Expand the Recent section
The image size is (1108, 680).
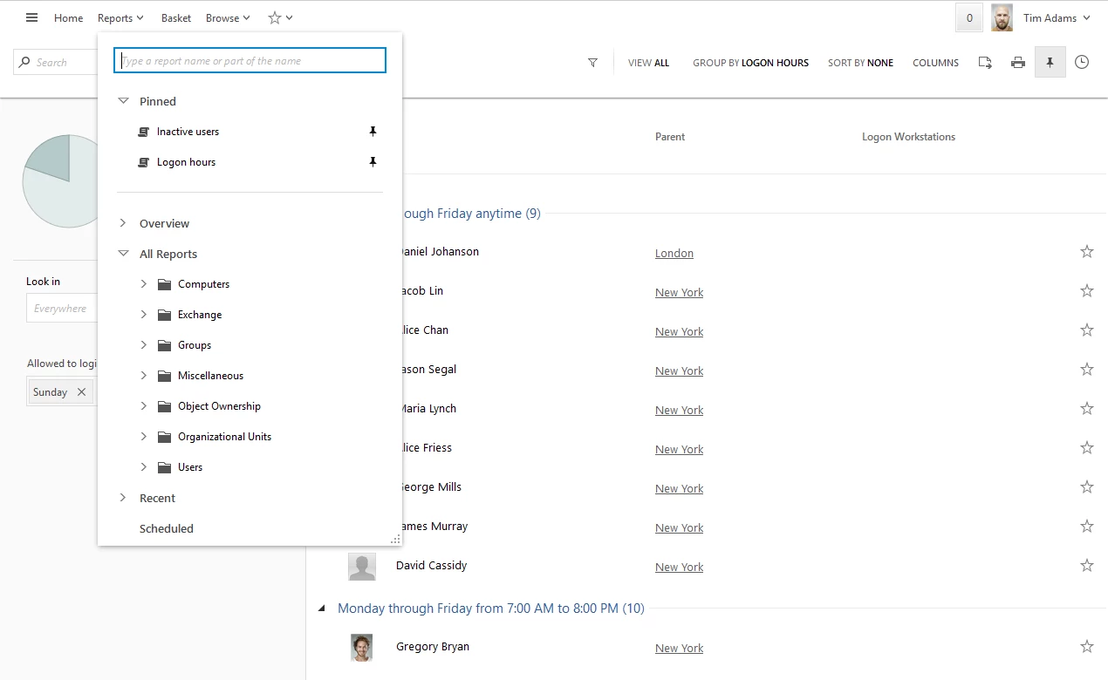click(123, 498)
